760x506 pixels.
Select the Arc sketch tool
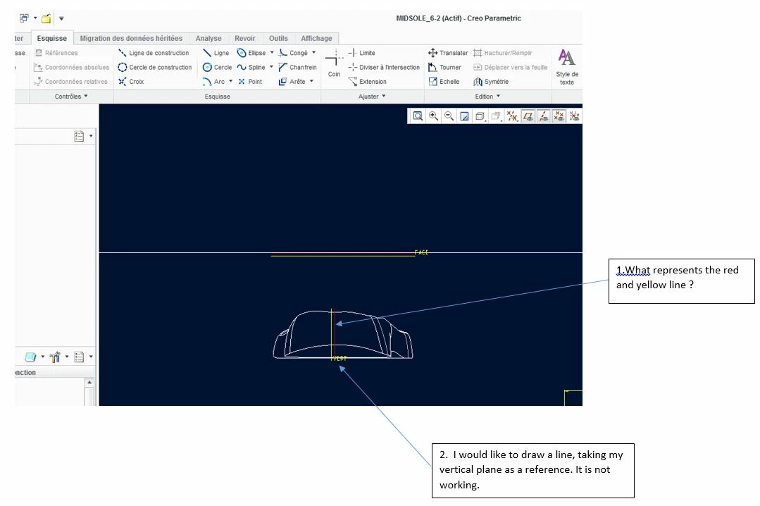pos(213,82)
